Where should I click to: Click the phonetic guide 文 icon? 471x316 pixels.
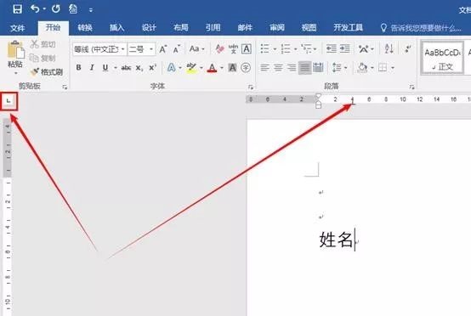click(233, 48)
